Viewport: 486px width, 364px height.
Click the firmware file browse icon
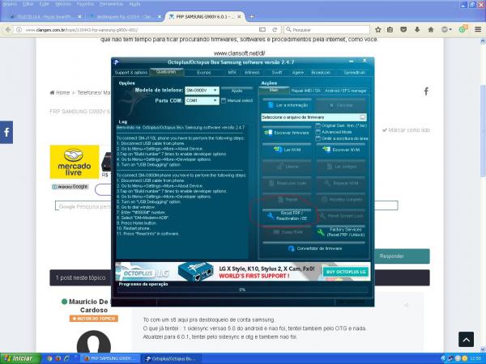click(x=362, y=117)
